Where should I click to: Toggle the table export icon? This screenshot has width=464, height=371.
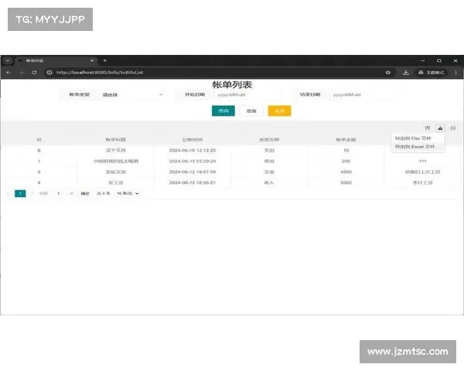coord(440,128)
